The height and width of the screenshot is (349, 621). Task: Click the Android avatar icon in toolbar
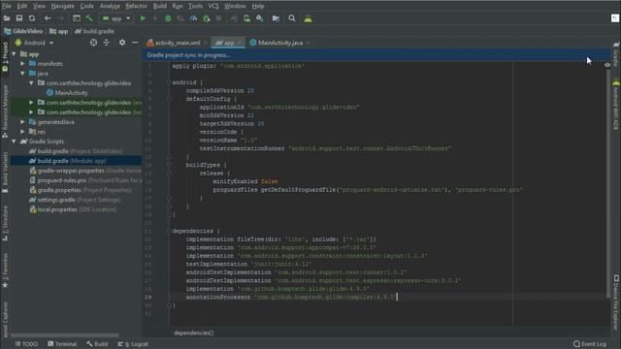pos(309,18)
